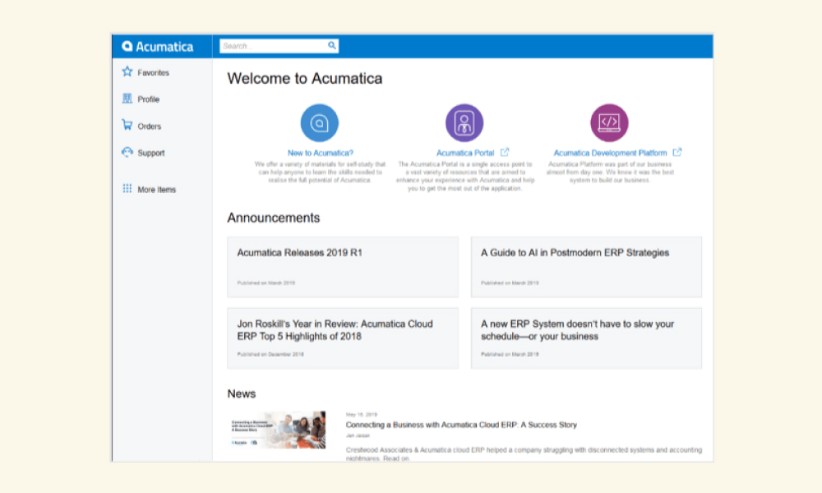The width and height of the screenshot is (822, 493).
Task: Open Acumatica Releases 2019 R1 announcement
Action: pyautogui.click(x=343, y=267)
